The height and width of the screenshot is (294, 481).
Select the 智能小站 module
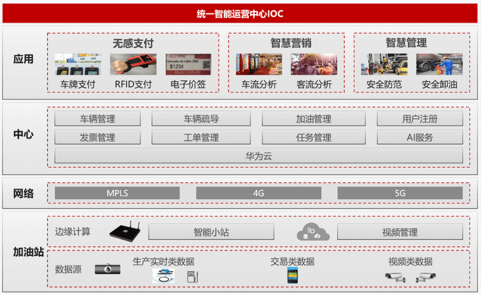[212, 232]
